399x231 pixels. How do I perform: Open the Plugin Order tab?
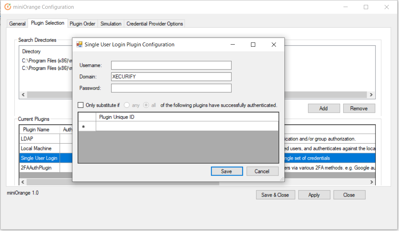click(83, 24)
